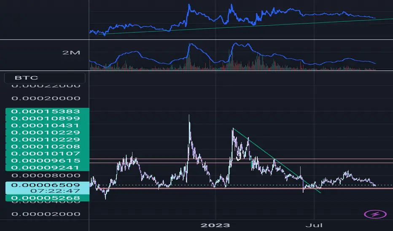Click the 0.00020000 price scale value
The height and width of the screenshot is (231, 393).
tap(46, 98)
